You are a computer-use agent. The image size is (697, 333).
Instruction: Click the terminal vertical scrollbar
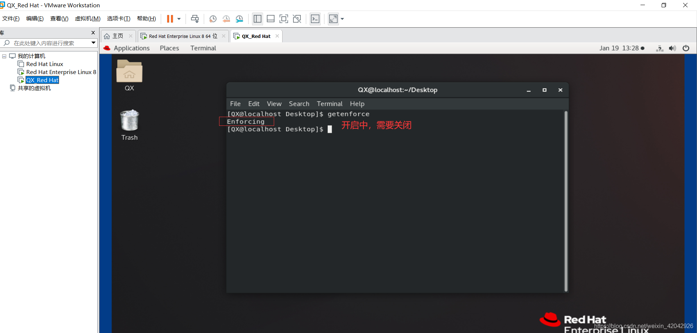click(x=566, y=201)
